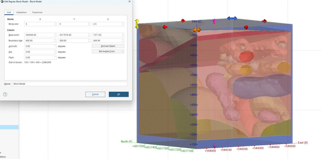
Task: Click the orange double-arrow handle near Elev axis
Action: 197,30
